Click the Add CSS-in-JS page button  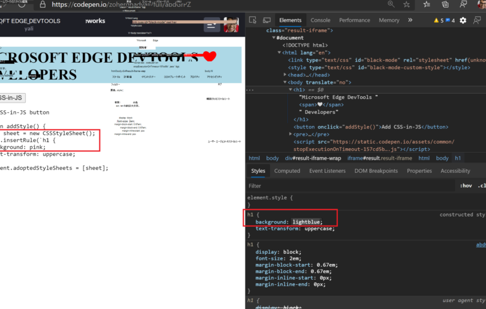pos(12,98)
